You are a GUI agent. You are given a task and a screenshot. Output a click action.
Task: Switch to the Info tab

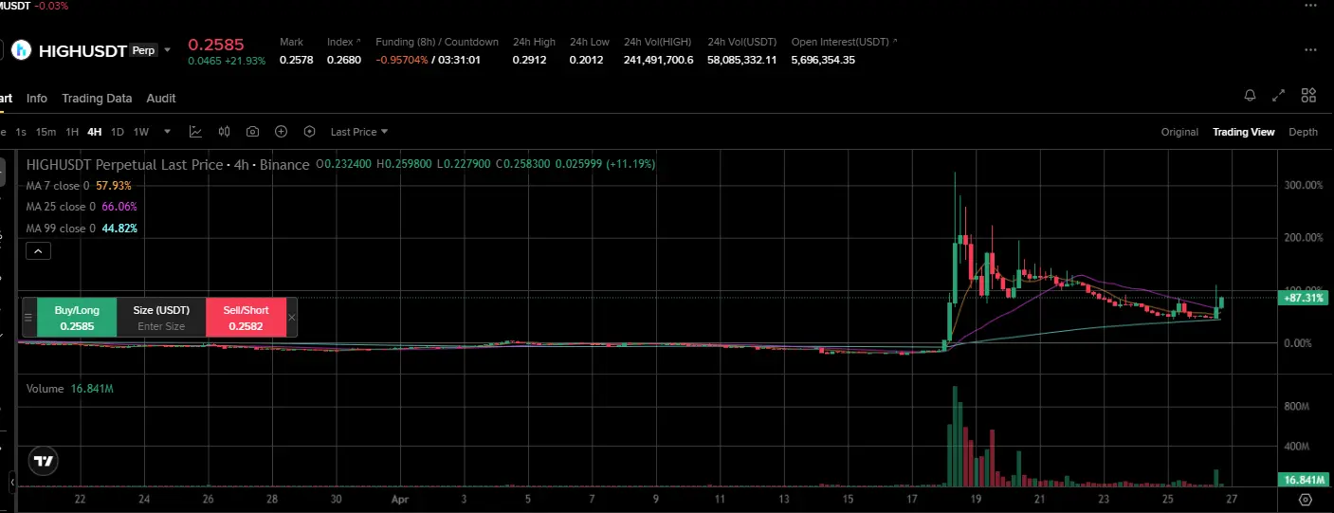(37, 99)
